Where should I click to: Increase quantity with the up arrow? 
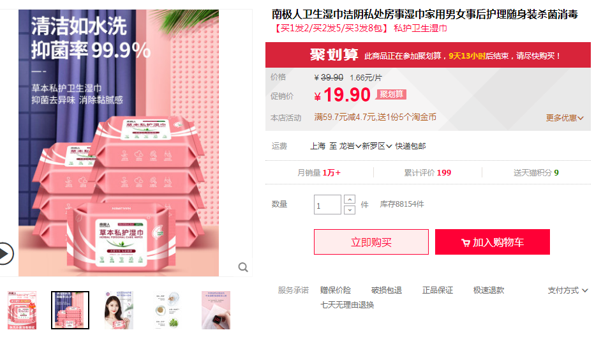350,199
